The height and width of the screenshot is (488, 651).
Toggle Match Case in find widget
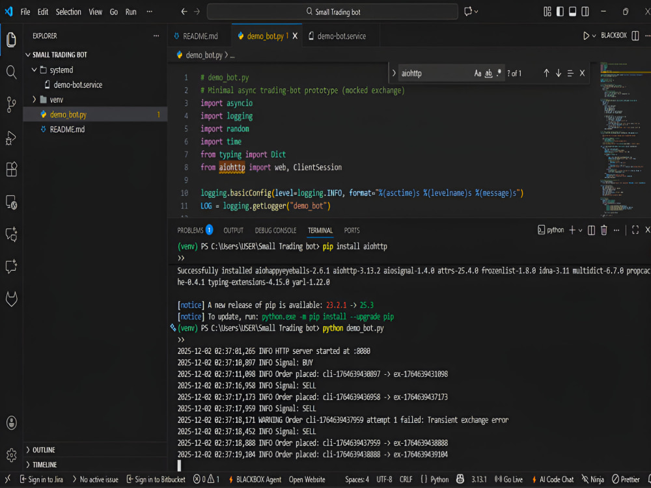478,74
